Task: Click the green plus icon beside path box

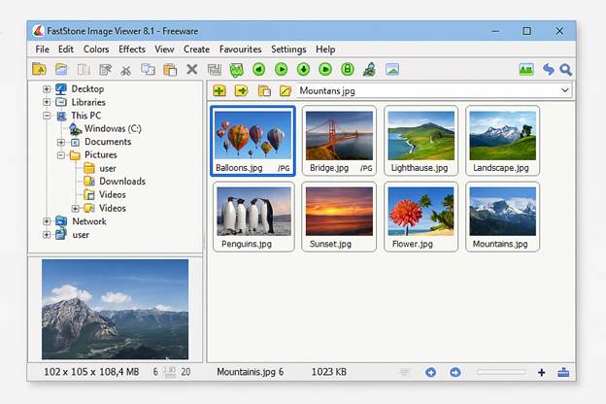Action: click(219, 91)
